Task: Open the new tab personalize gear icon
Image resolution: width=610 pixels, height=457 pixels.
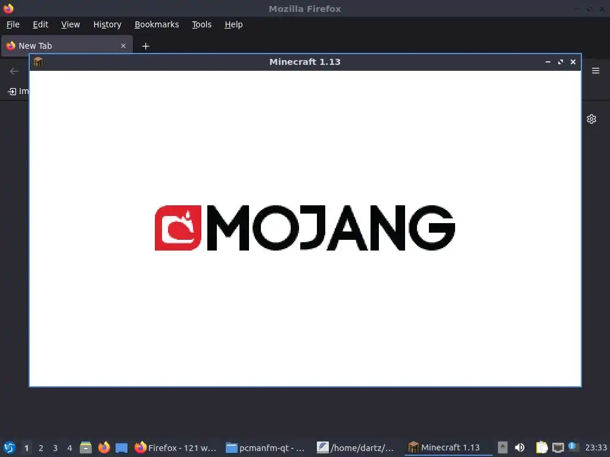Action: (x=592, y=119)
